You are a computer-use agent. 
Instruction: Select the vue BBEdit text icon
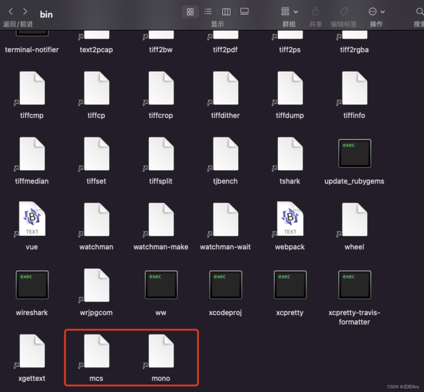(x=32, y=219)
